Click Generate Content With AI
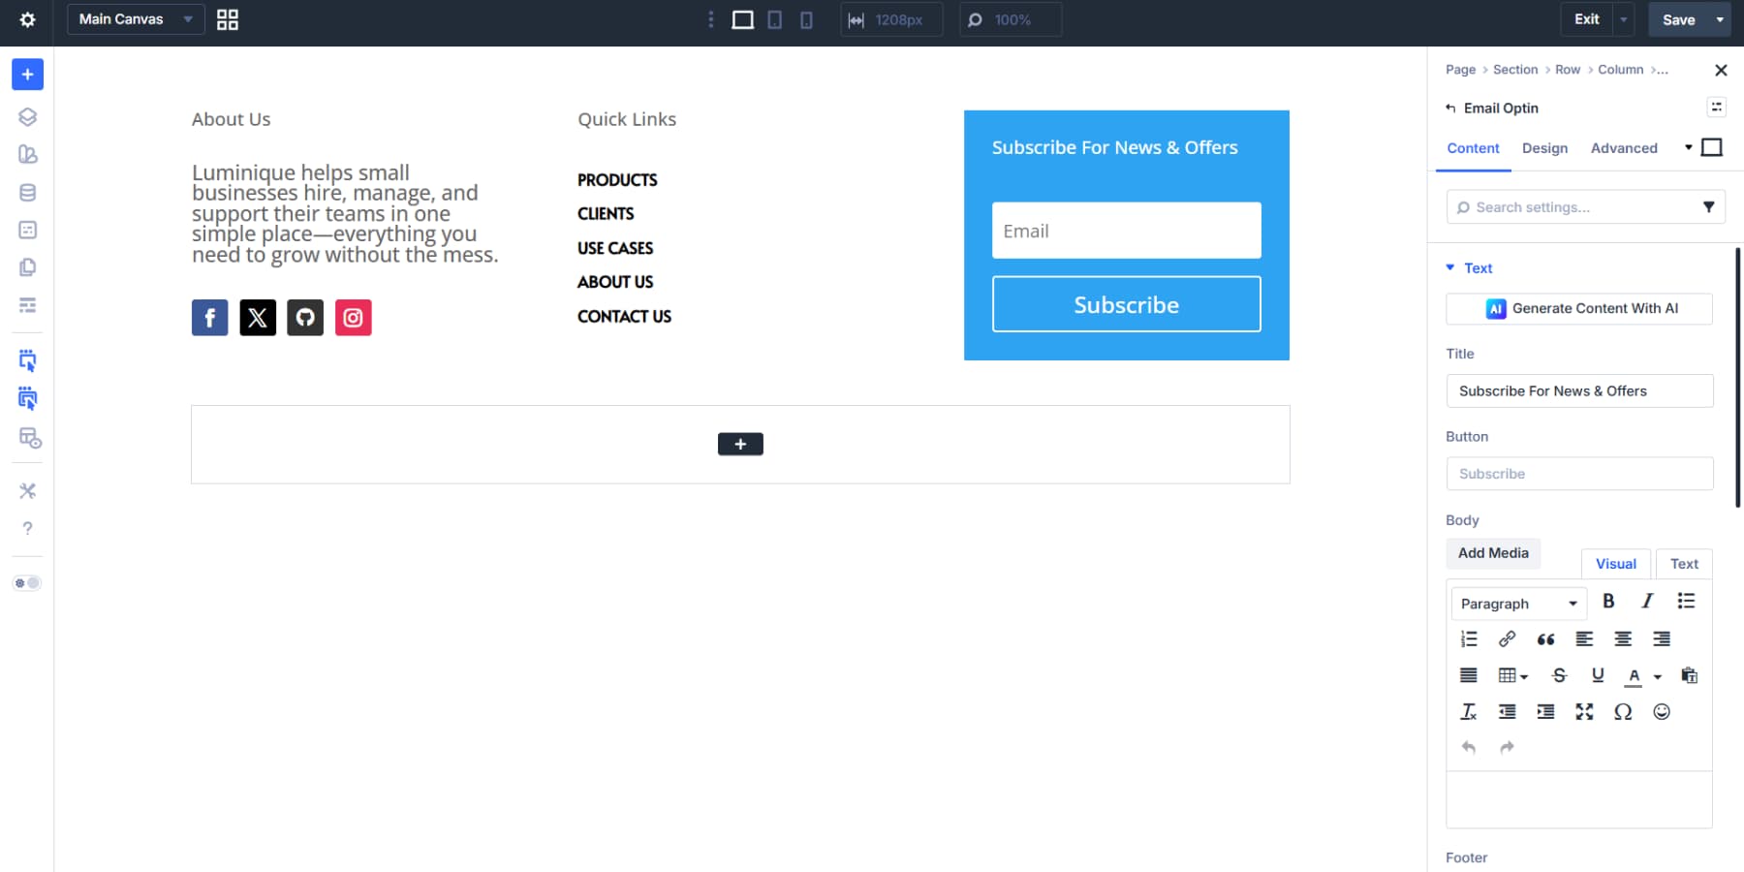 click(x=1578, y=308)
